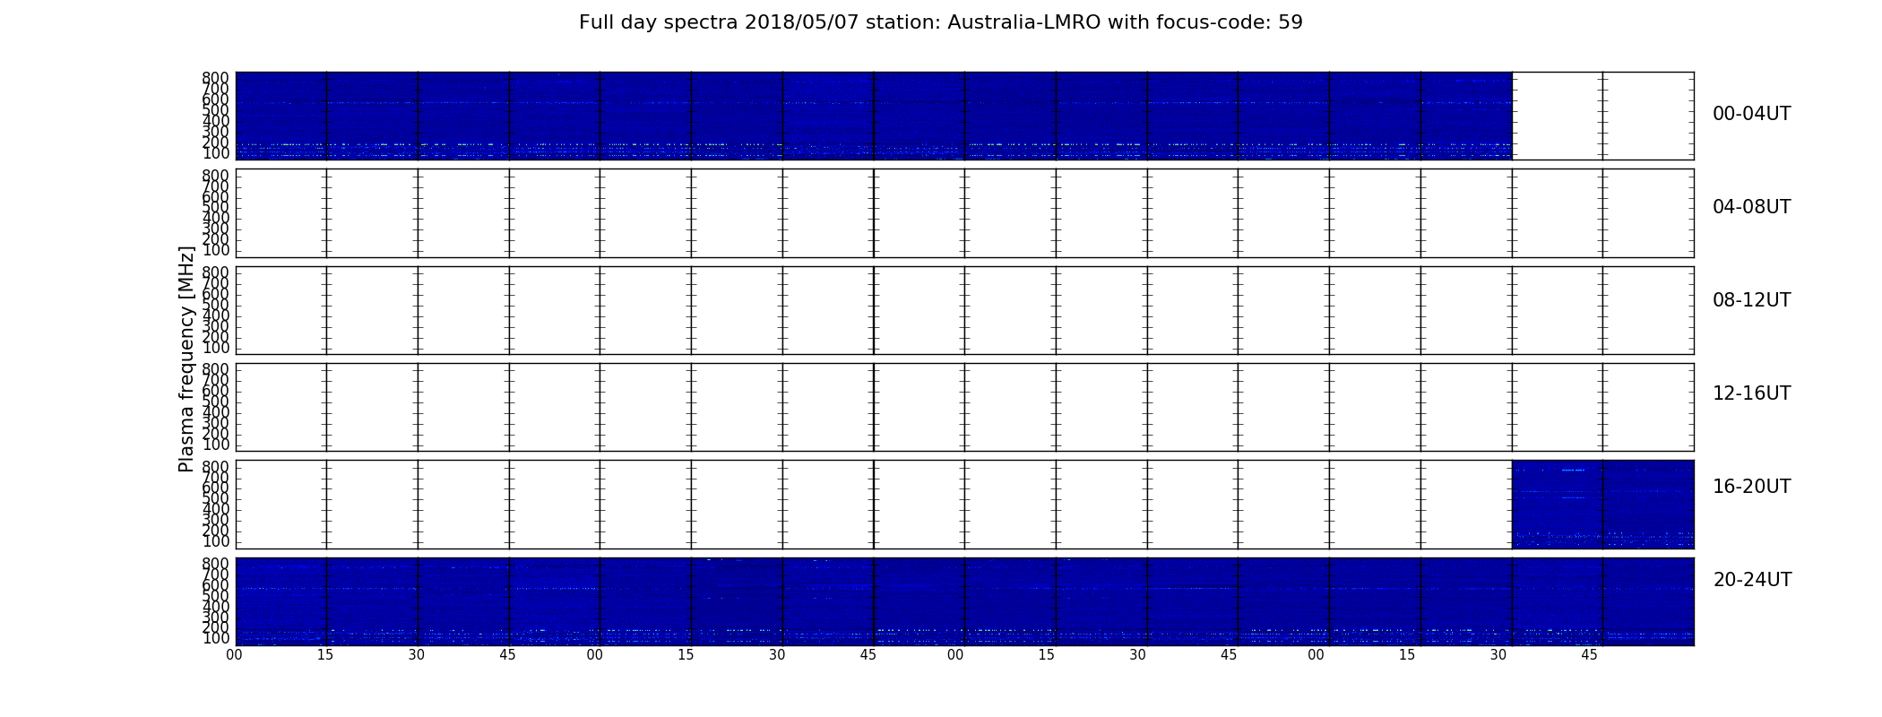The width and height of the screenshot is (1882, 717).
Task: Click the blue data segment in 16-20UT panel
Action: click(x=1602, y=504)
